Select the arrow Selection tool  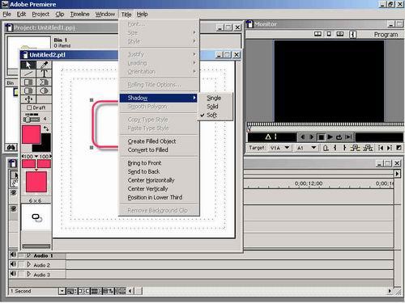tap(28, 65)
